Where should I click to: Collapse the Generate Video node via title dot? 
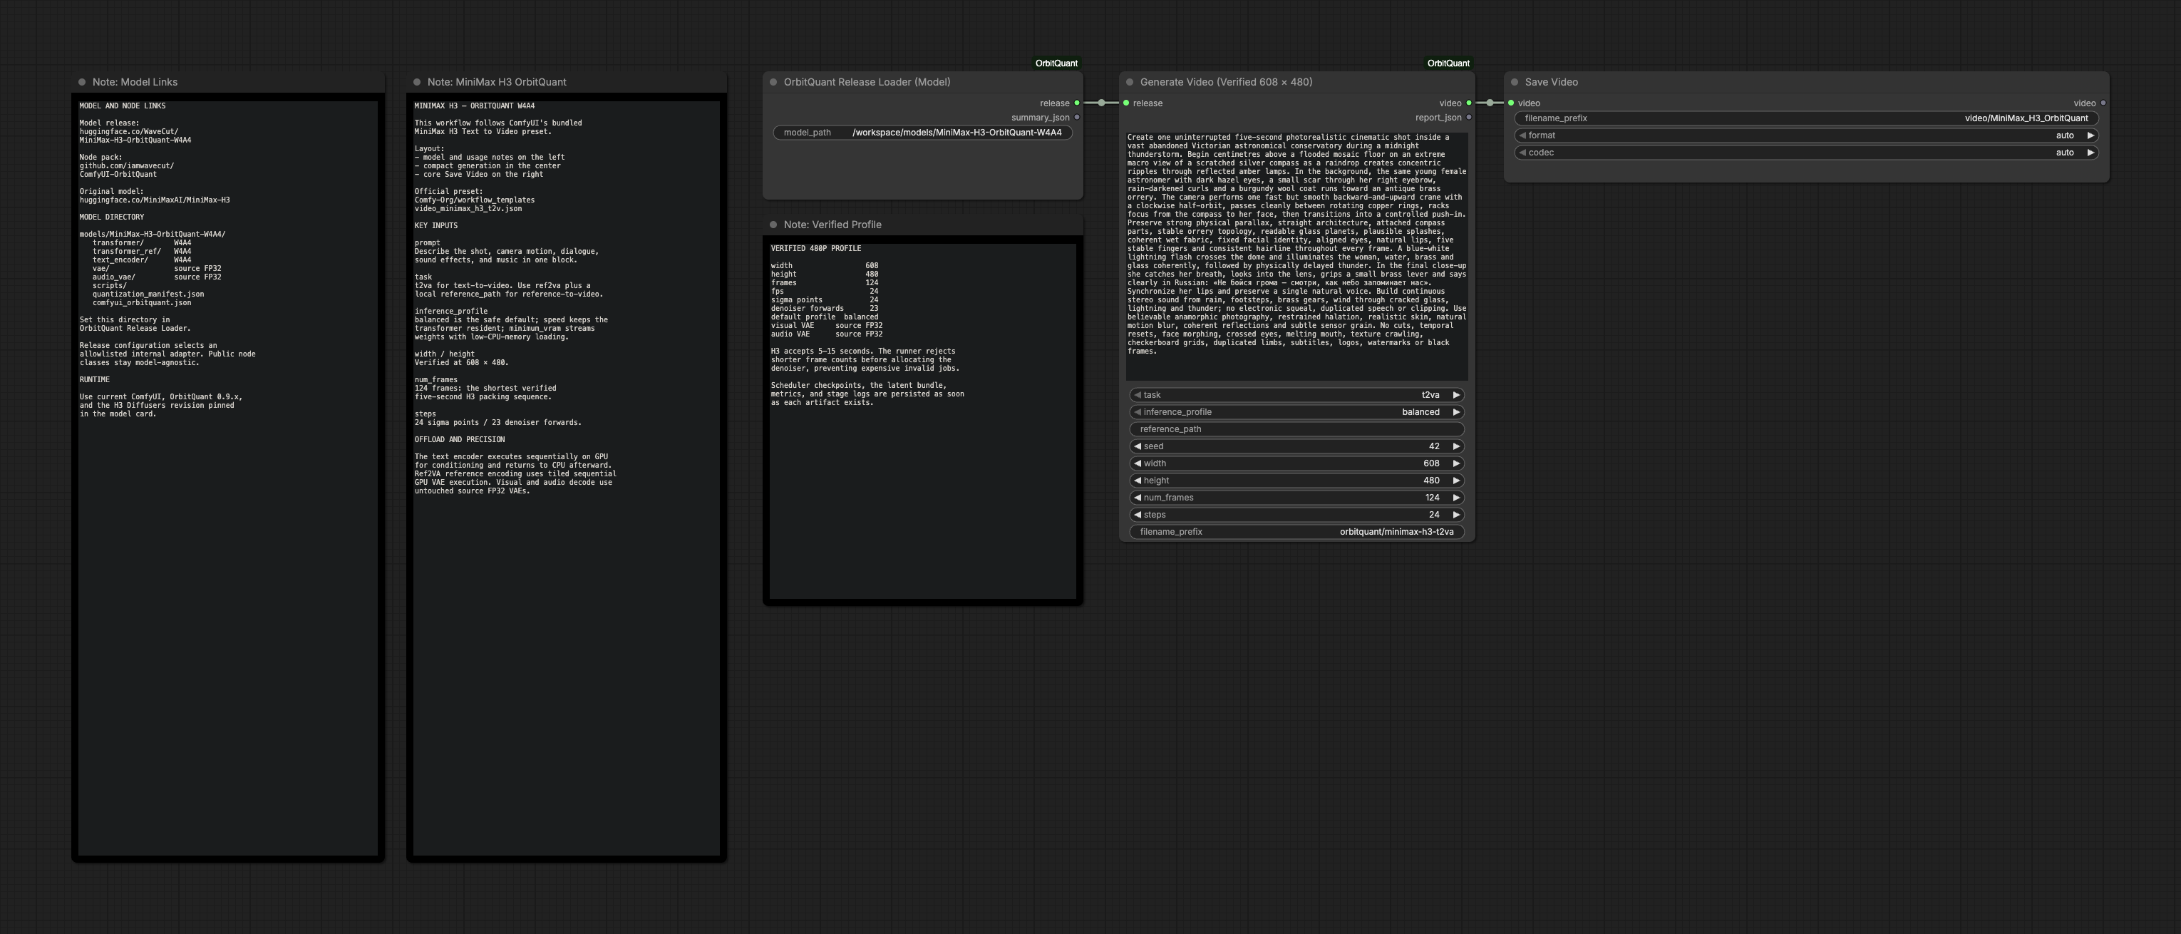click(x=1130, y=82)
